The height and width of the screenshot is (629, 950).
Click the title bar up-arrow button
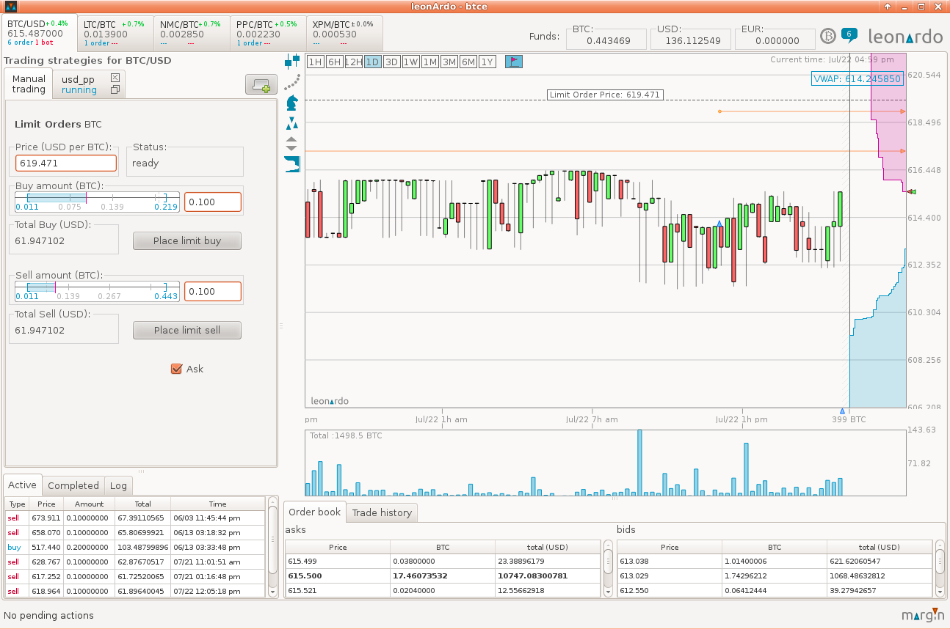click(888, 7)
